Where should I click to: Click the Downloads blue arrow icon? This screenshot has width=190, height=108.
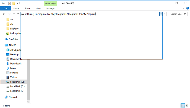click(x=8, y=64)
